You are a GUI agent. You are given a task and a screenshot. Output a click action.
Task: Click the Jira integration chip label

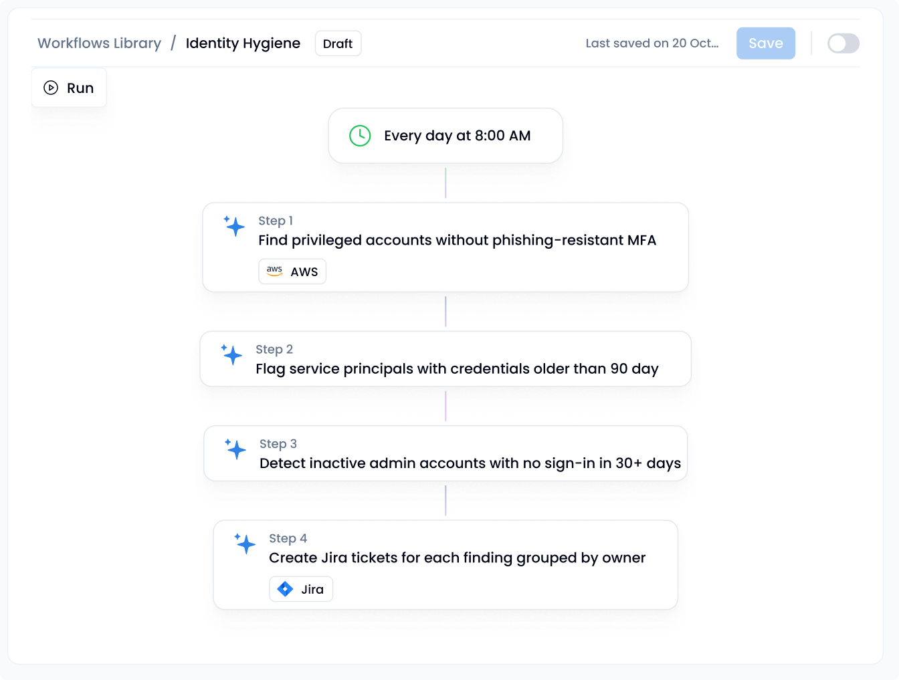pos(312,589)
